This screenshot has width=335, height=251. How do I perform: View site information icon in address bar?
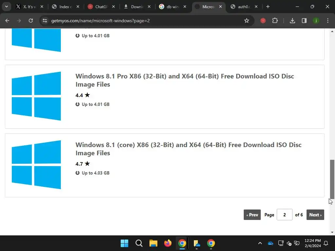[45, 21]
